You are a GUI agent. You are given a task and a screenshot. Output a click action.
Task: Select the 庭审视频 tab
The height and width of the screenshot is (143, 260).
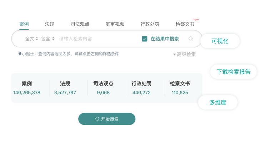point(115,24)
